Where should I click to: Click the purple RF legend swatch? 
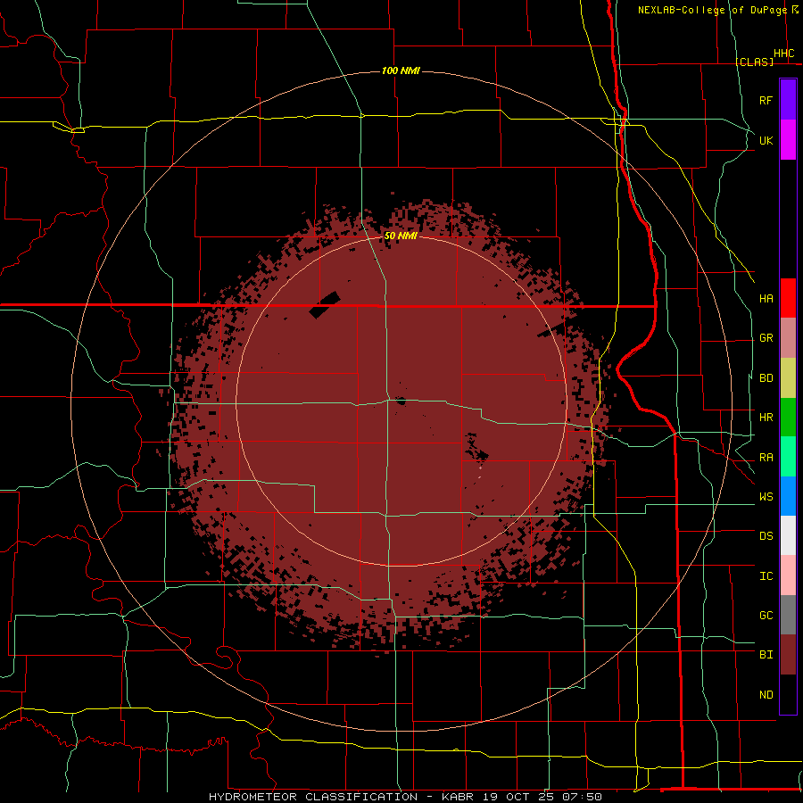click(788, 100)
